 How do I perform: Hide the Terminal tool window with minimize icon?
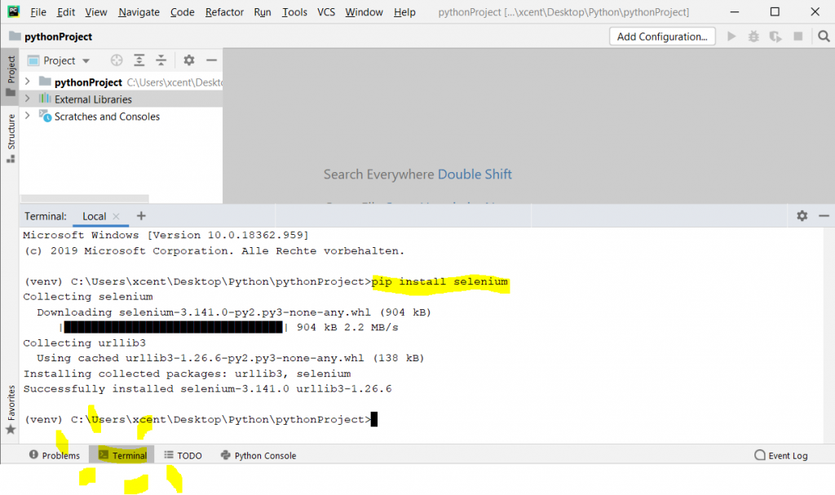[824, 216]
